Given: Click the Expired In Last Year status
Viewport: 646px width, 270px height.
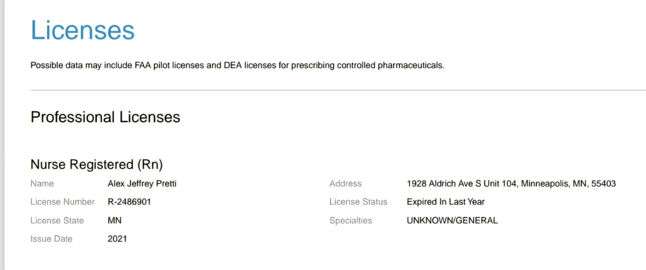Looking at the screenshot, I should click(445, 202).
